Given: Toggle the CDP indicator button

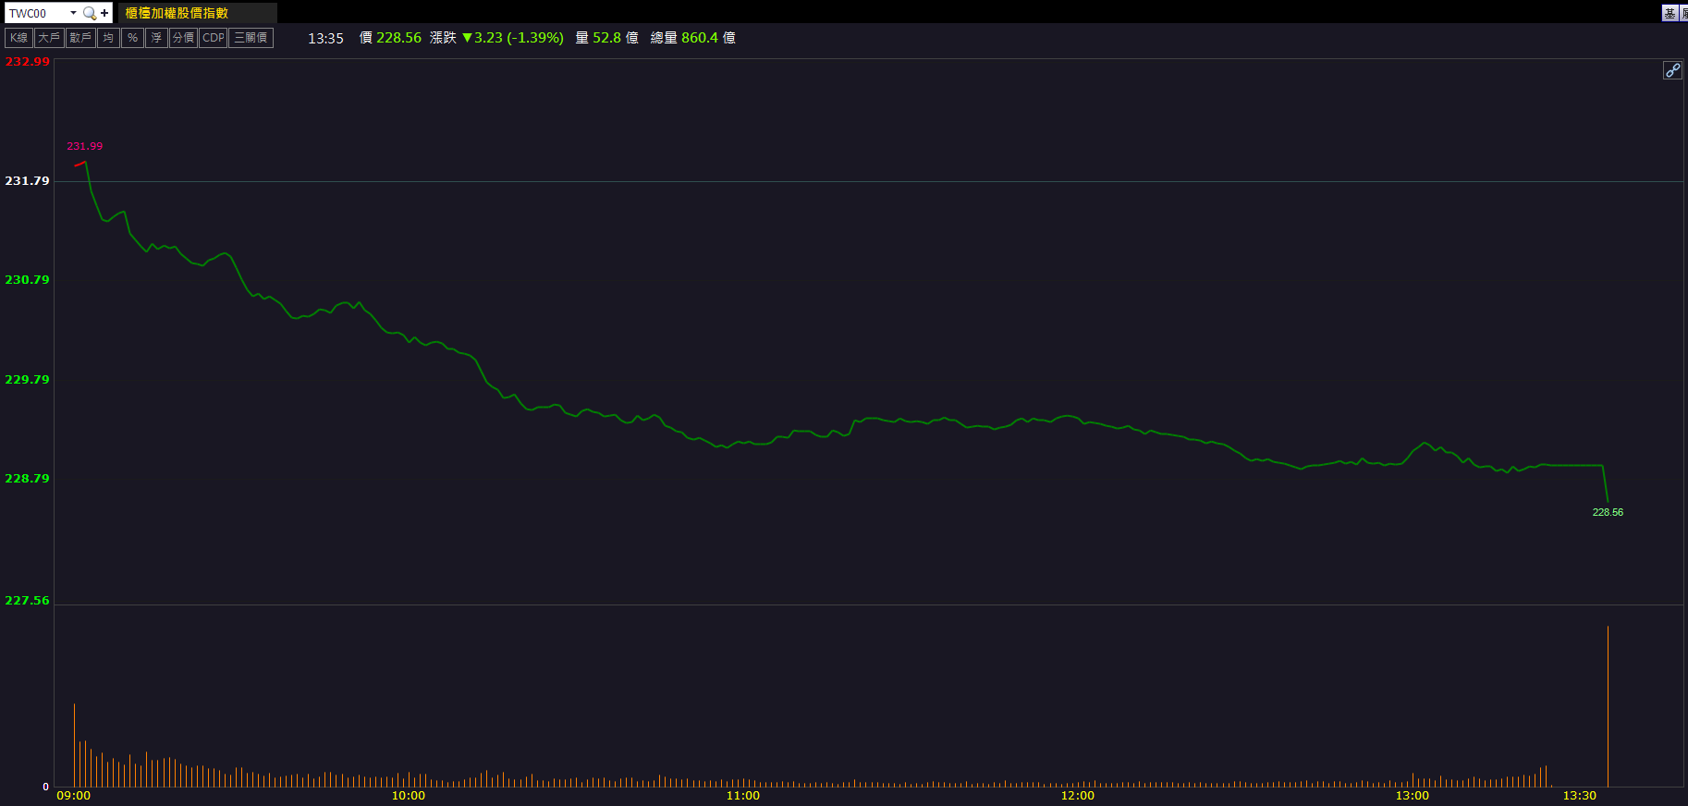Looking at the screenshot, I should tap(214, 38).
